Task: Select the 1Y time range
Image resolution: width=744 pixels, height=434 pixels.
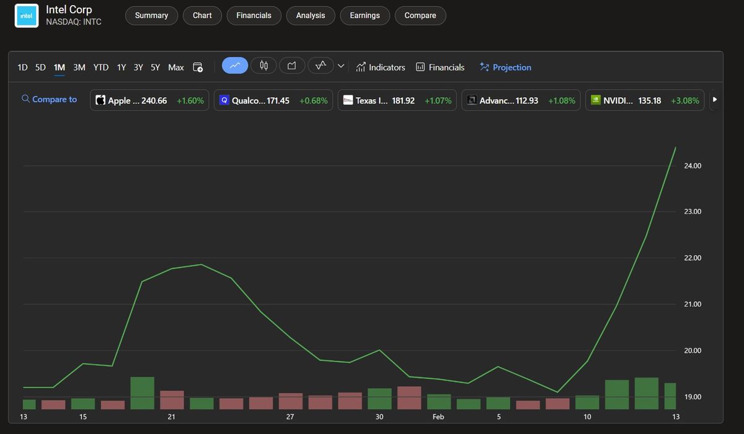Action: pyautogui.click(x=121, y=67)
